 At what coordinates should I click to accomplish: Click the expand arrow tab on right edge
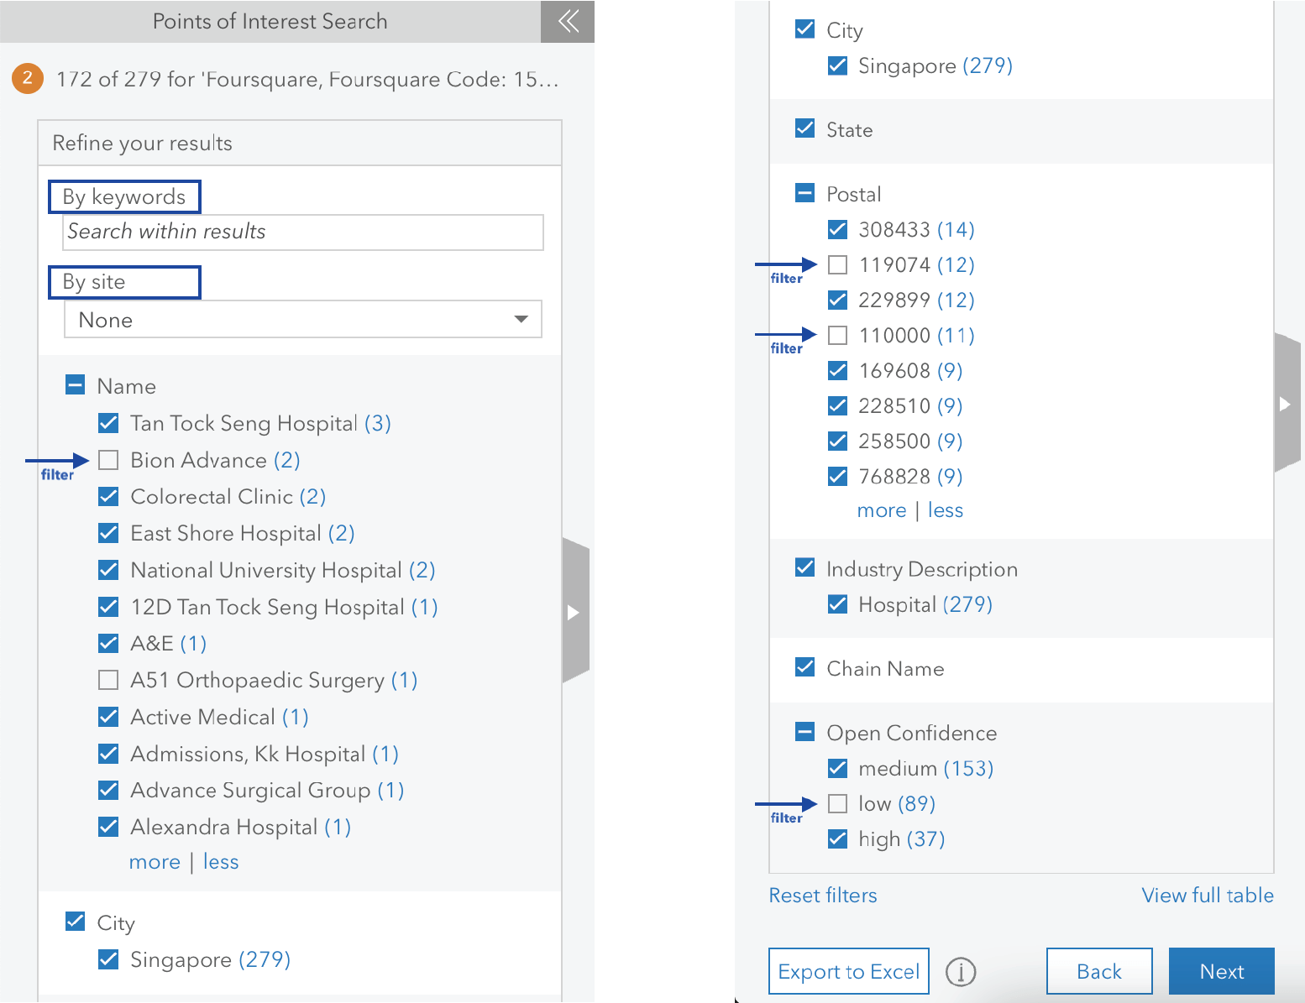point(1287,403)
